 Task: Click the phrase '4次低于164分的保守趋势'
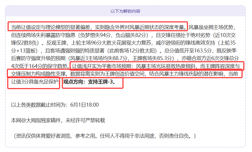39,66
